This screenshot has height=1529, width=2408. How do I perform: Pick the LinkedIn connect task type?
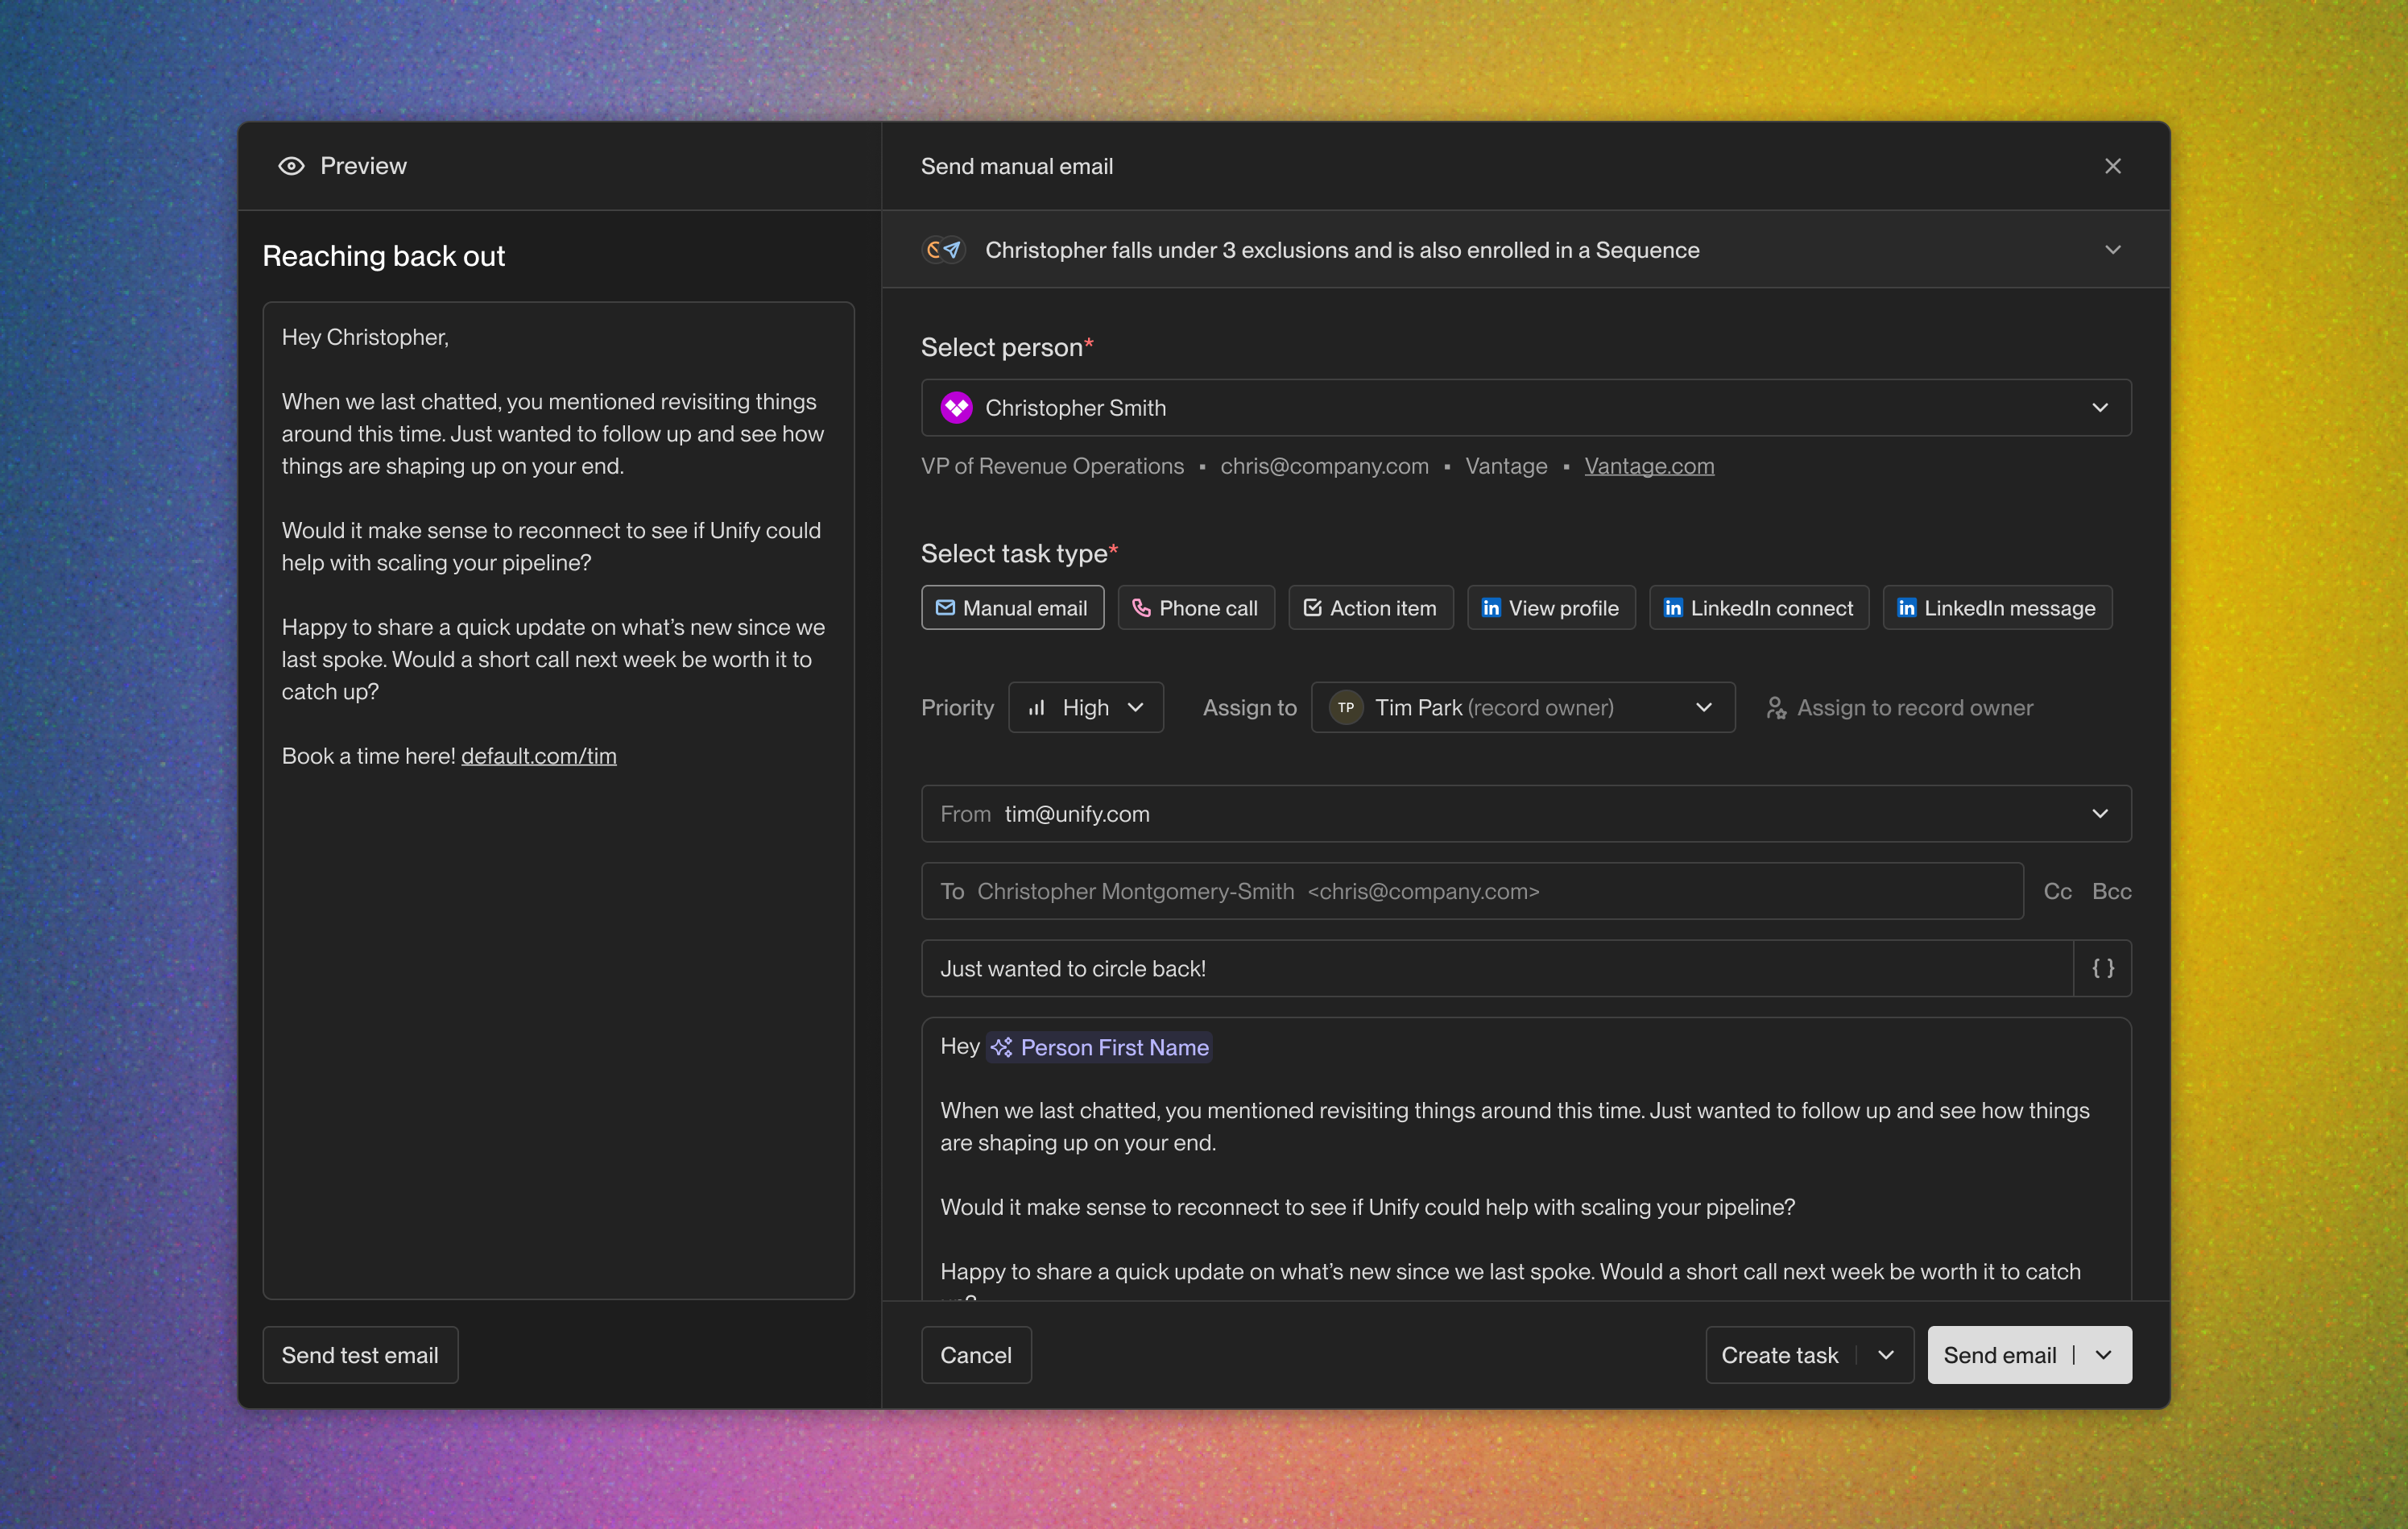(x=1758, y=607)
